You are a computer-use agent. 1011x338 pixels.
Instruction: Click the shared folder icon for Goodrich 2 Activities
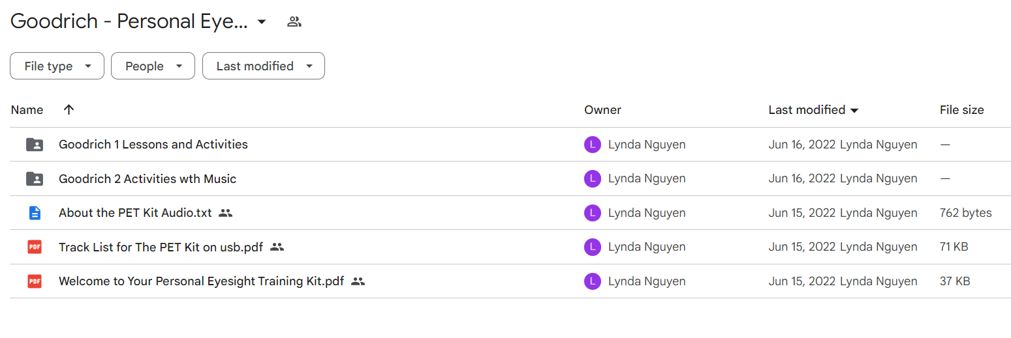coord(35,178)
